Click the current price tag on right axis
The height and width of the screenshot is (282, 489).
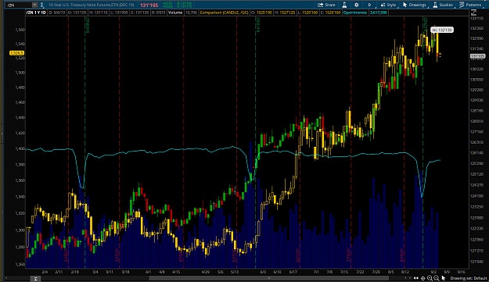(x=477, y=56)
